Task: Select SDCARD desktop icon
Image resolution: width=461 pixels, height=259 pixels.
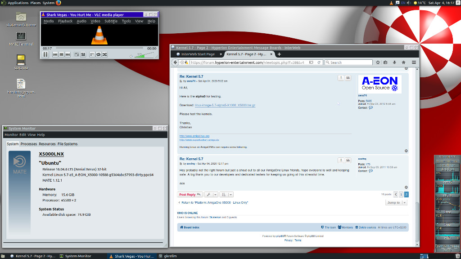Action: tap(21, 62)
